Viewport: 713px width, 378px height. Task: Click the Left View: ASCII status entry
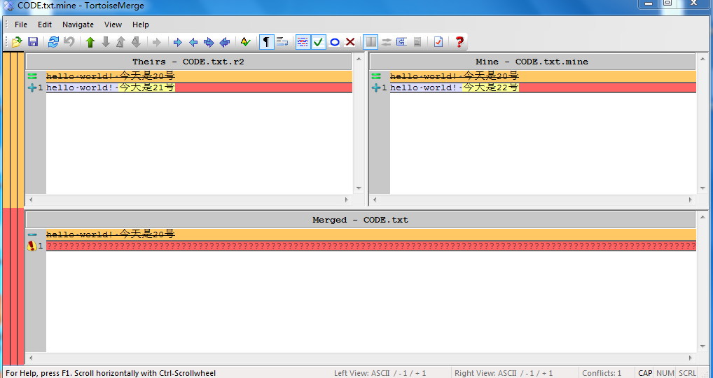380,373
